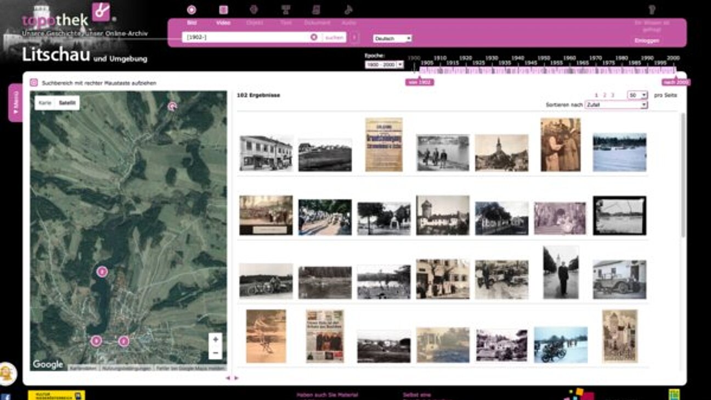Open the castle tower photo thumbnail
The width and height of the screenshot is (711, 400).
point(443,215)
